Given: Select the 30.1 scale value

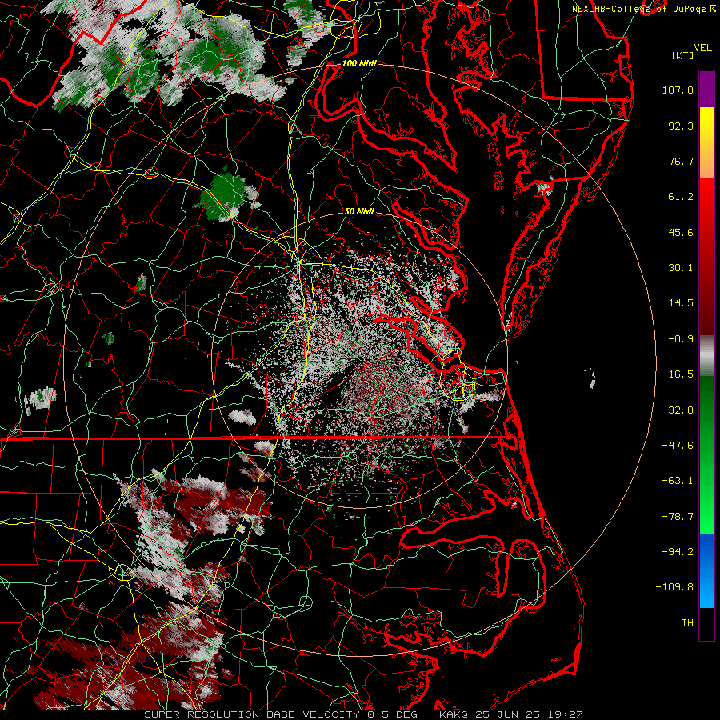Looking at the screenshot, I should click(681, 268).
